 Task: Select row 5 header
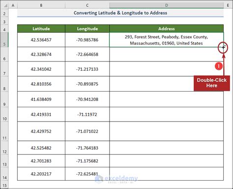[x=4, y=40]
